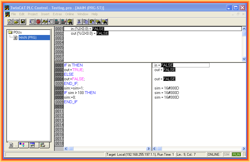Click the Cut scissors icon

(79, 22)
